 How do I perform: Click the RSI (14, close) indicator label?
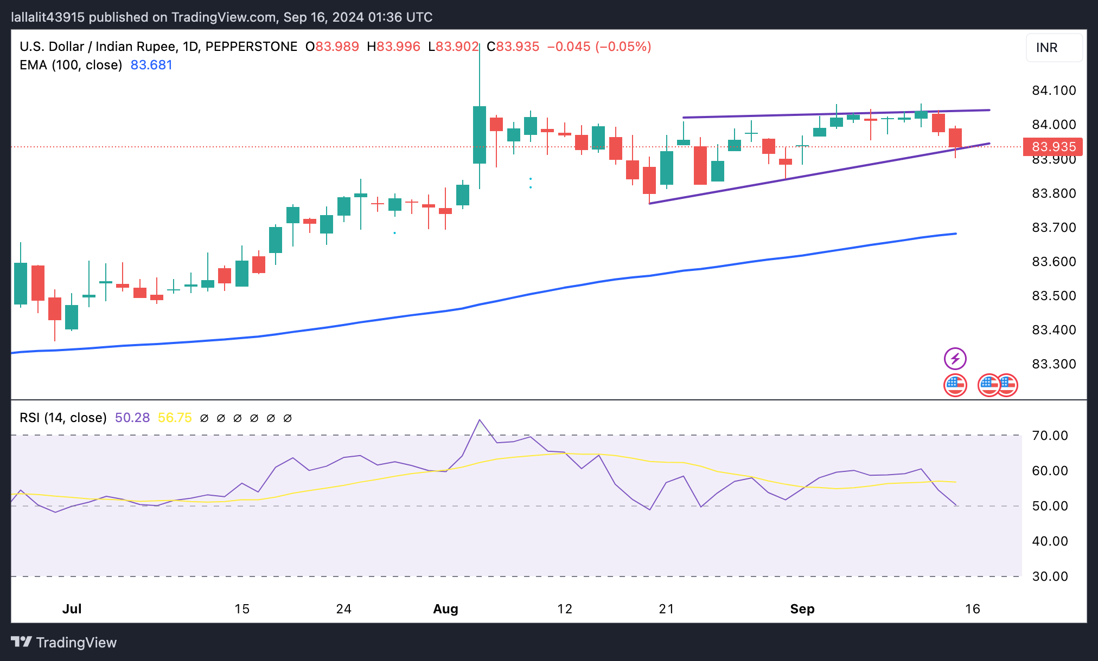63,418
